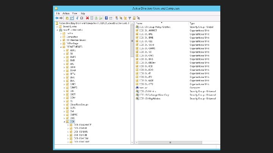Expand the CM node in the tree
The width and height of the screenshot is (273, 153).
pyautogui.click(x=64, y=111)
